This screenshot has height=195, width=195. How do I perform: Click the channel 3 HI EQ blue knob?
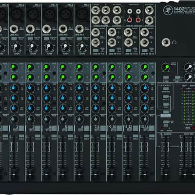click(30, 88)
